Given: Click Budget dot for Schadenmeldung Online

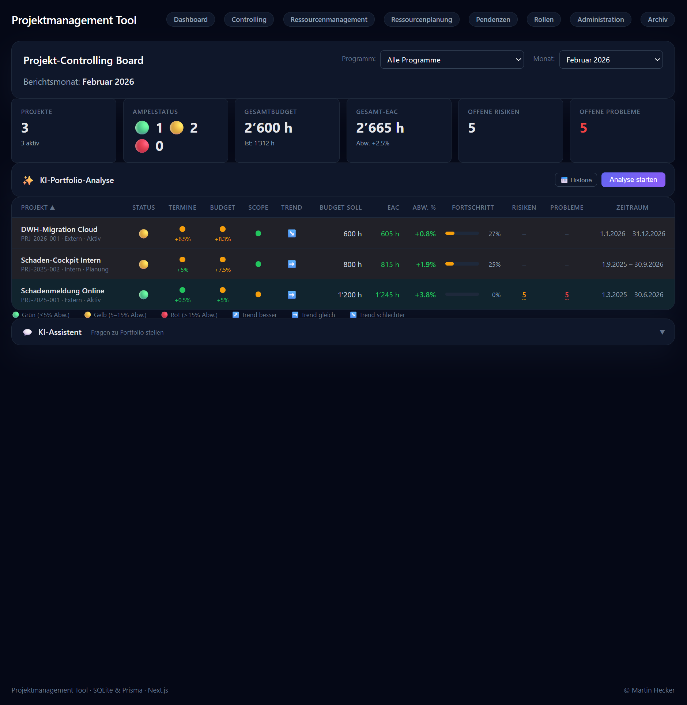Looking at the screenshot, I should pos(223,290).
